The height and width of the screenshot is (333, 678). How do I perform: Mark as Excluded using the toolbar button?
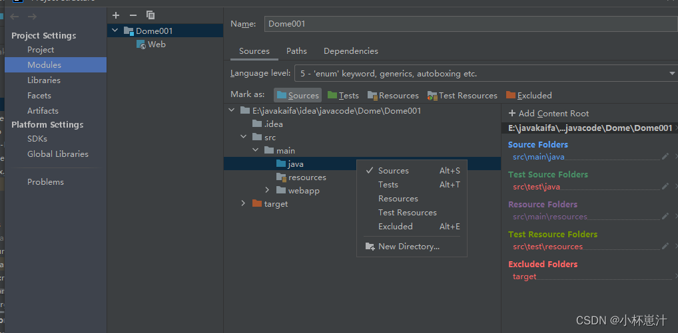click(x=529, y=95)
